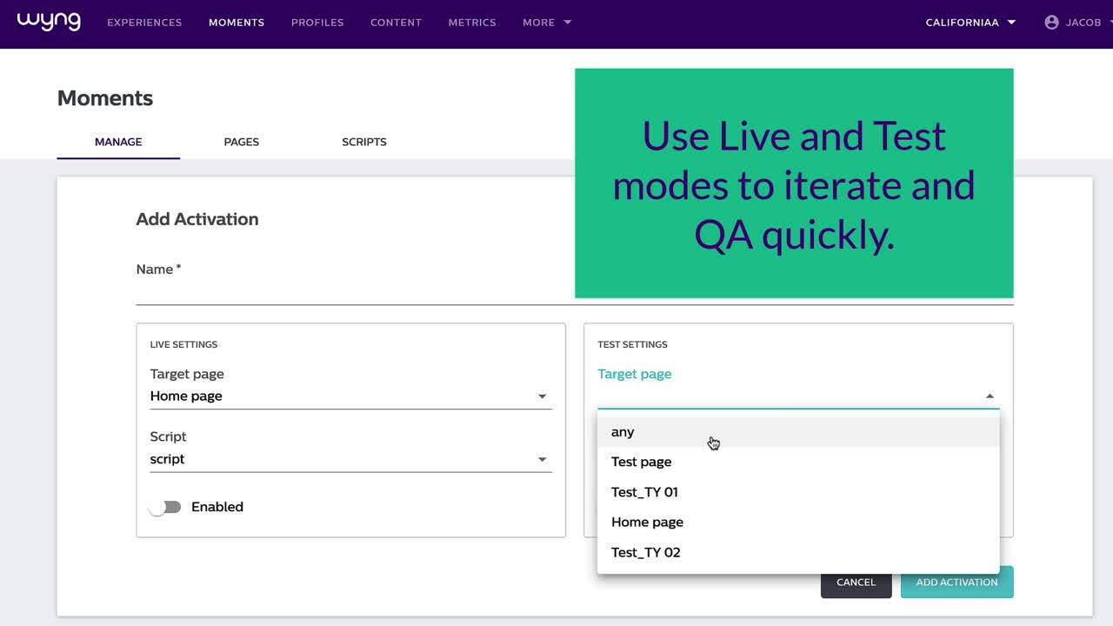The image size is (1113, 626).
Task: Choose 'Test_TY 01' from the list
Action: point(798,492)
